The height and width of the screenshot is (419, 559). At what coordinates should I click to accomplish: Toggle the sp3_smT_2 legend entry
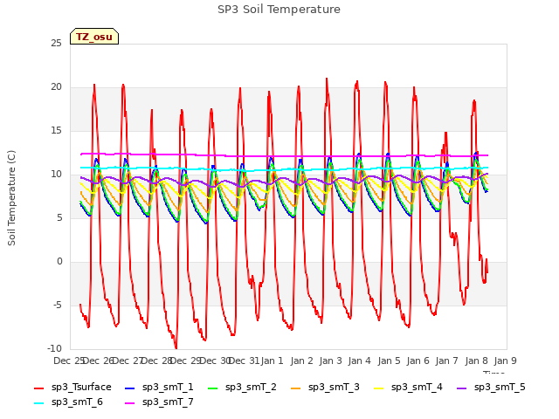(x=242, y=388)
